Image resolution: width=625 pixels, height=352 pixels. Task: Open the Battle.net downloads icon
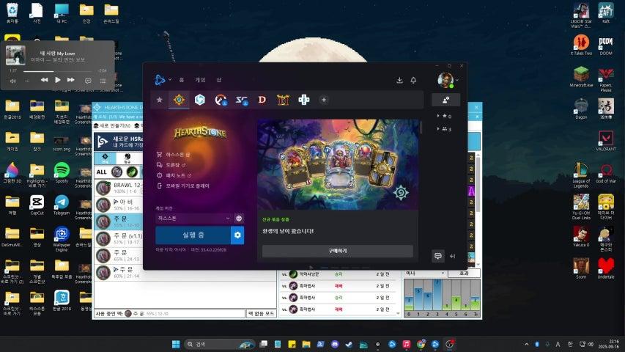click(x=399, y=80)
